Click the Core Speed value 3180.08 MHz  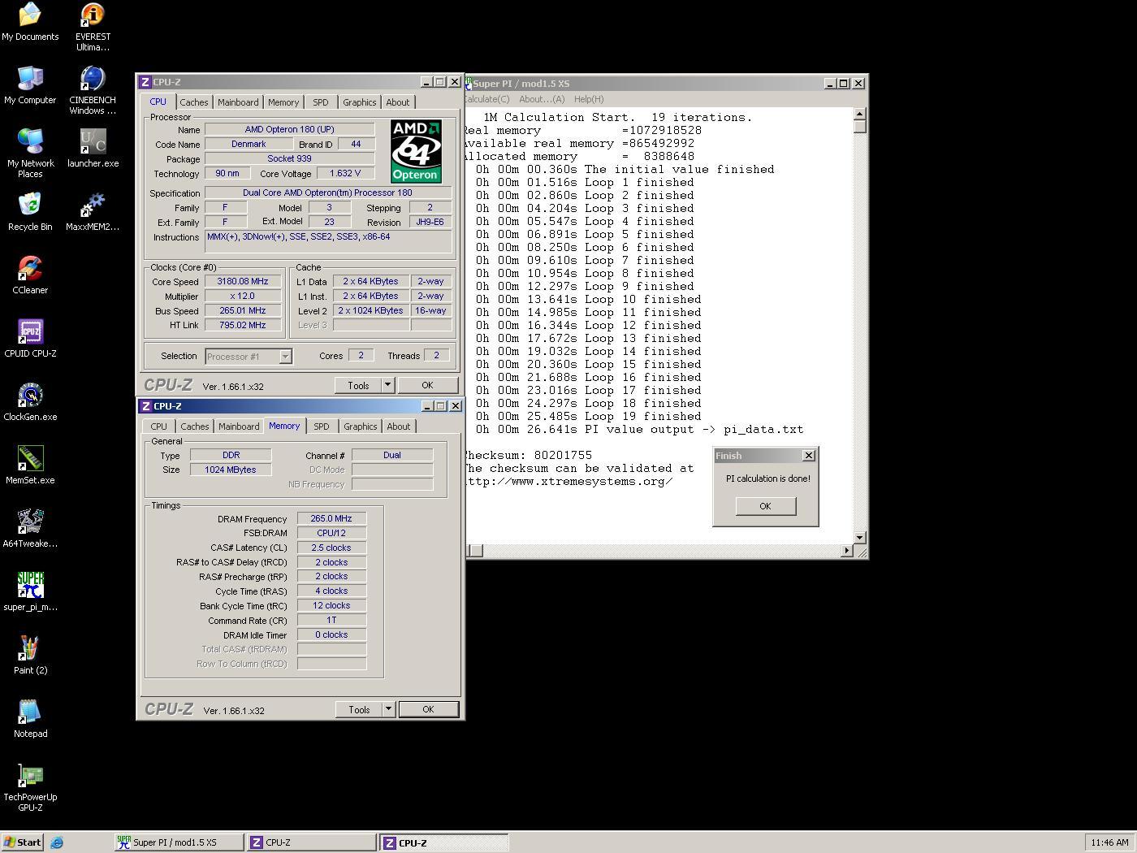pos(243,281)
